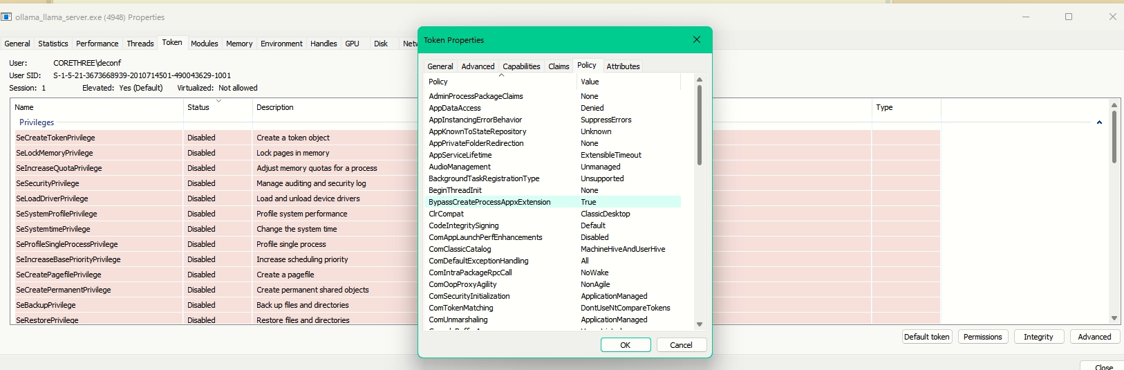Open the Attributes tab

pos(623,66)
